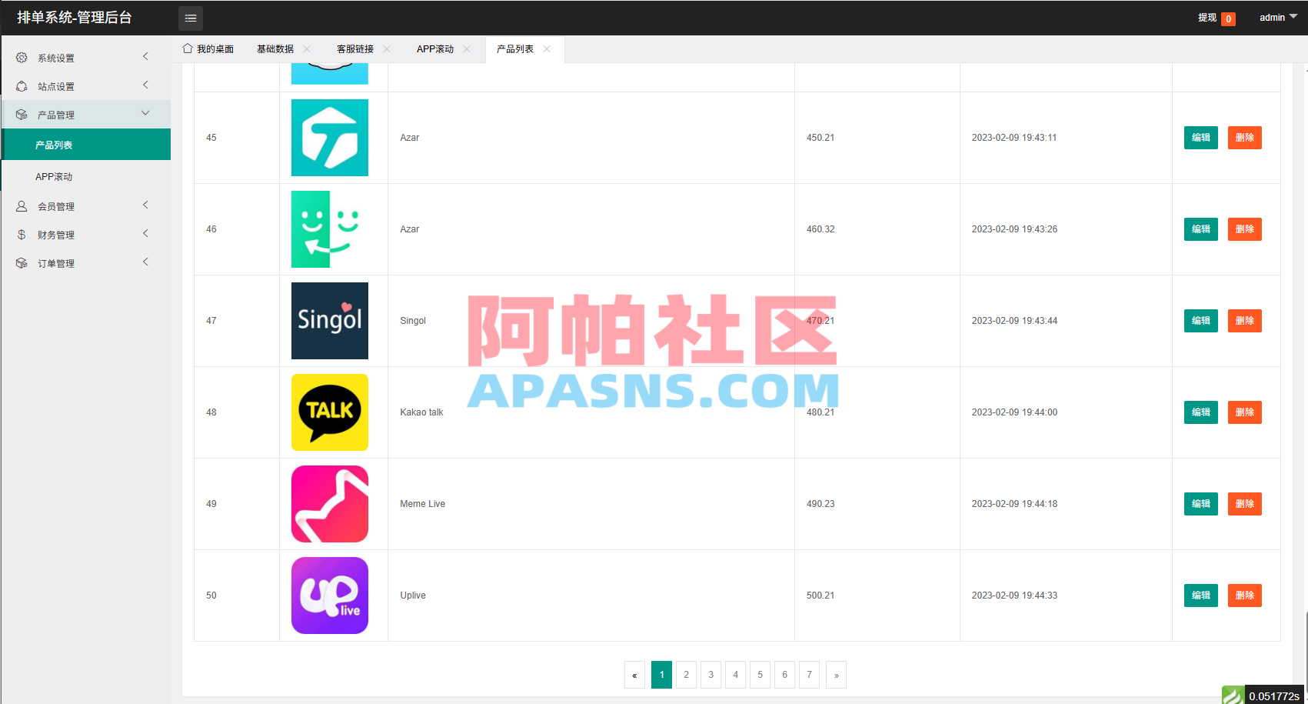
Task: Toggle the sidebar hamburger menu icon
Action: pyautogui.click(x=191, y=18)
